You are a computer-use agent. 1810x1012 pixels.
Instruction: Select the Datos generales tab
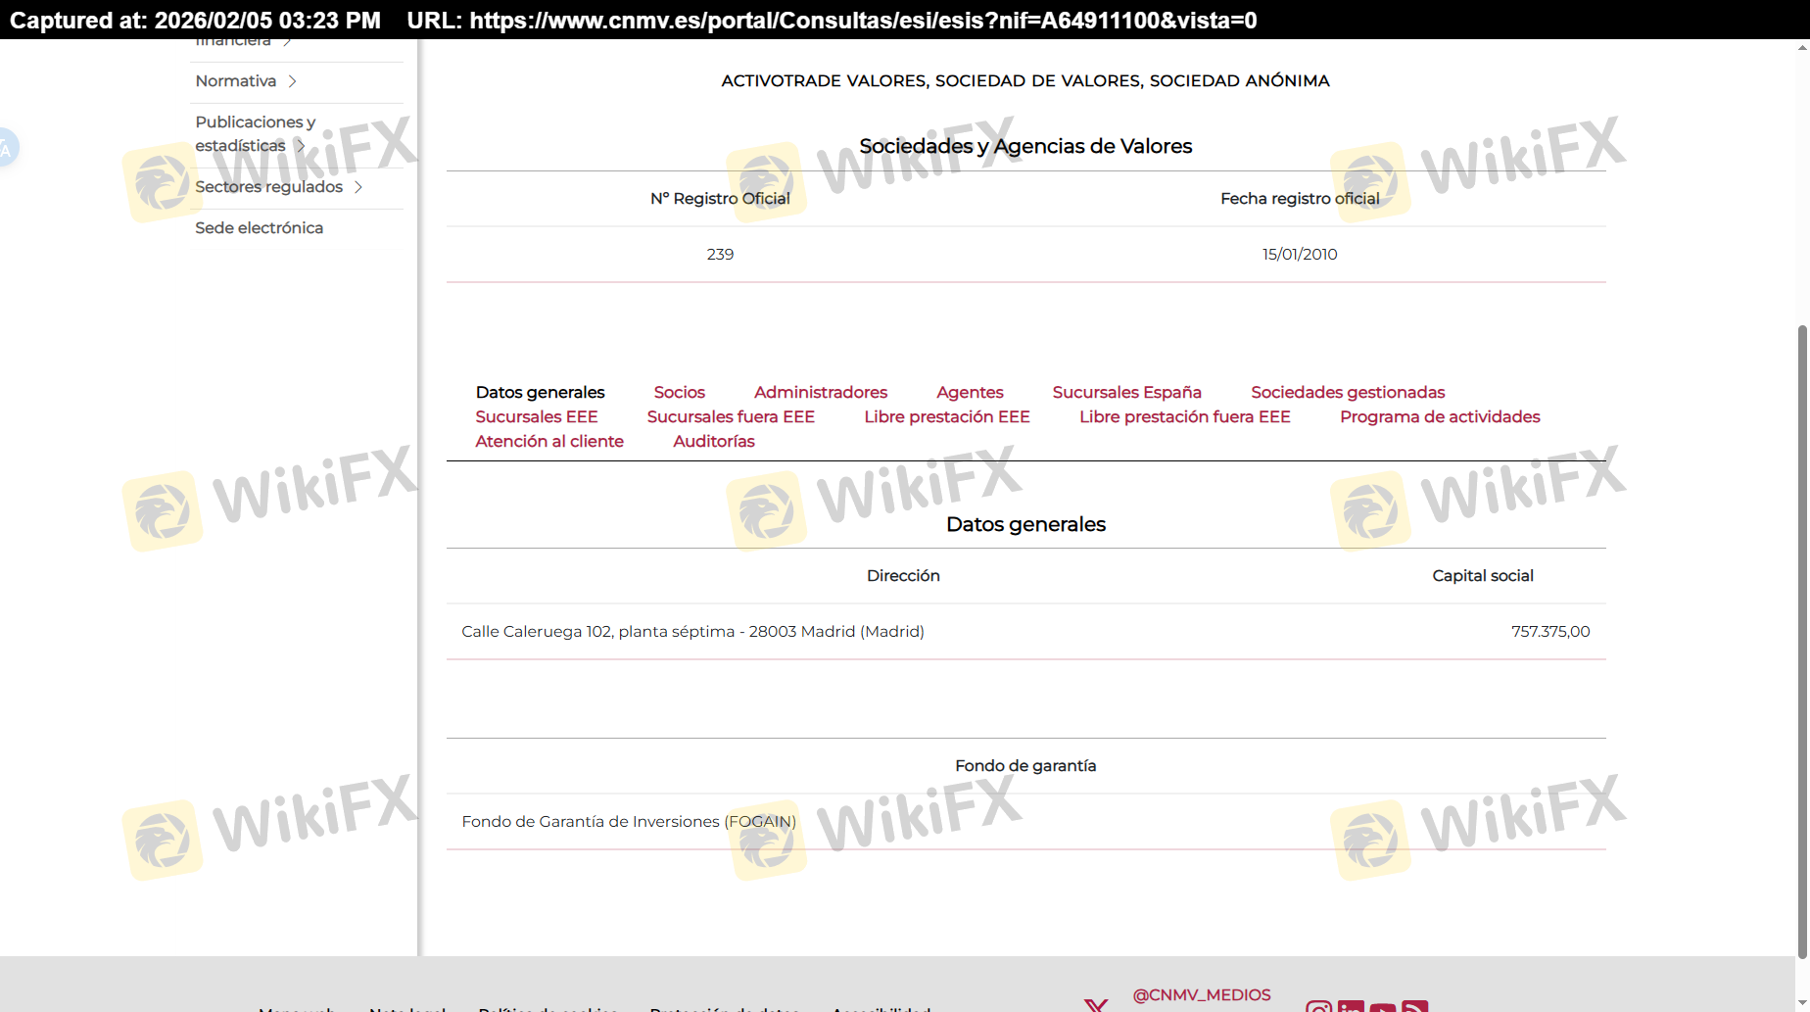pos(540,392)
